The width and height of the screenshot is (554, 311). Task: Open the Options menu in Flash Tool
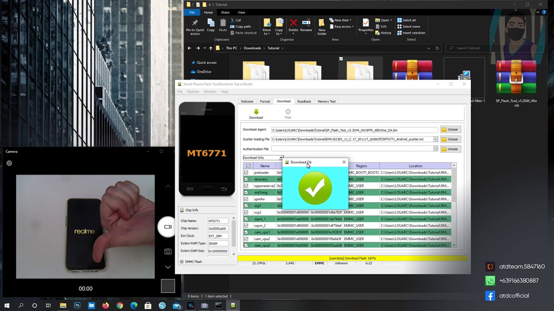point(193,92)
